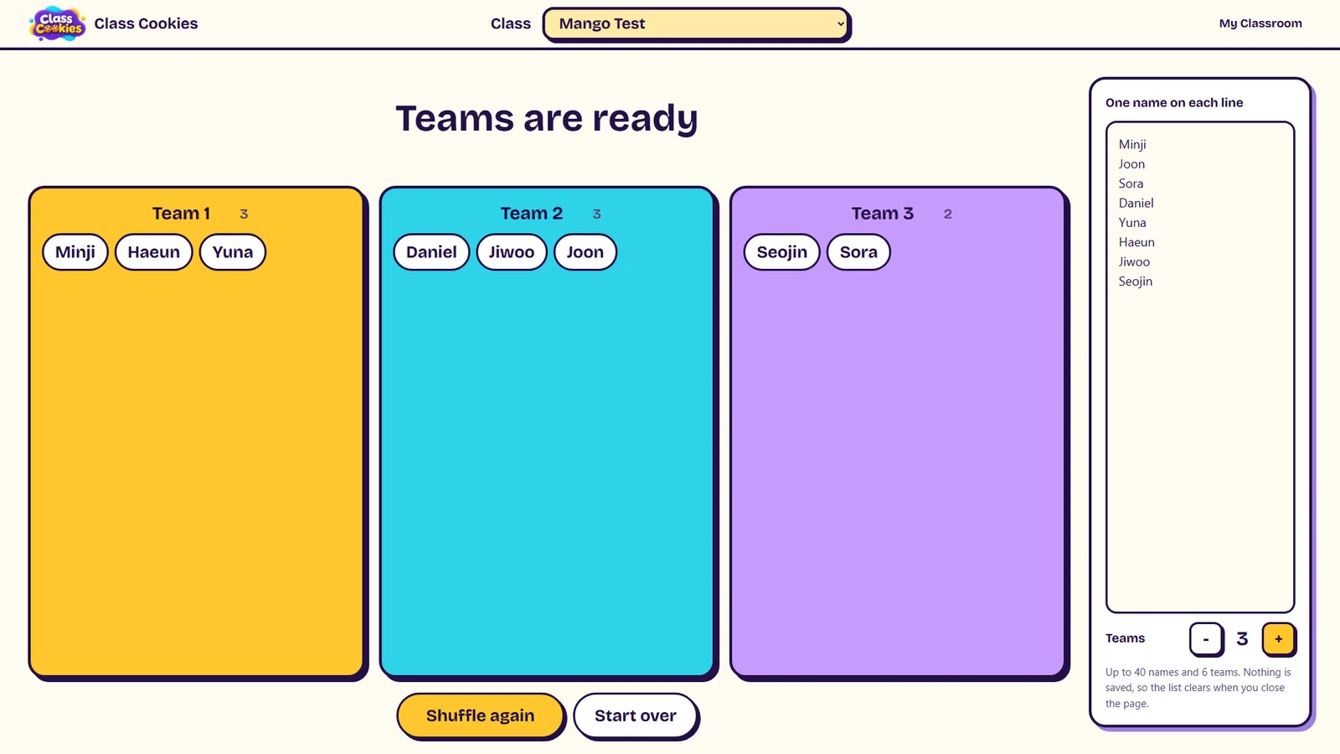Click the name Jiwoo in the names list
The width and height of the screenshot is (1340, 754).
1134,262
